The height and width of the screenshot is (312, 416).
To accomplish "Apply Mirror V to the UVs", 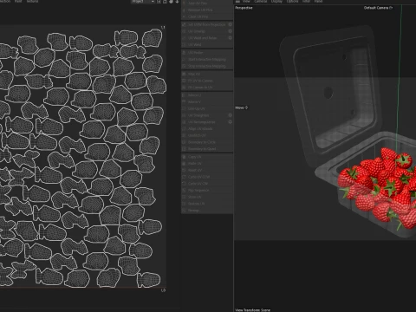I will 207,102.
